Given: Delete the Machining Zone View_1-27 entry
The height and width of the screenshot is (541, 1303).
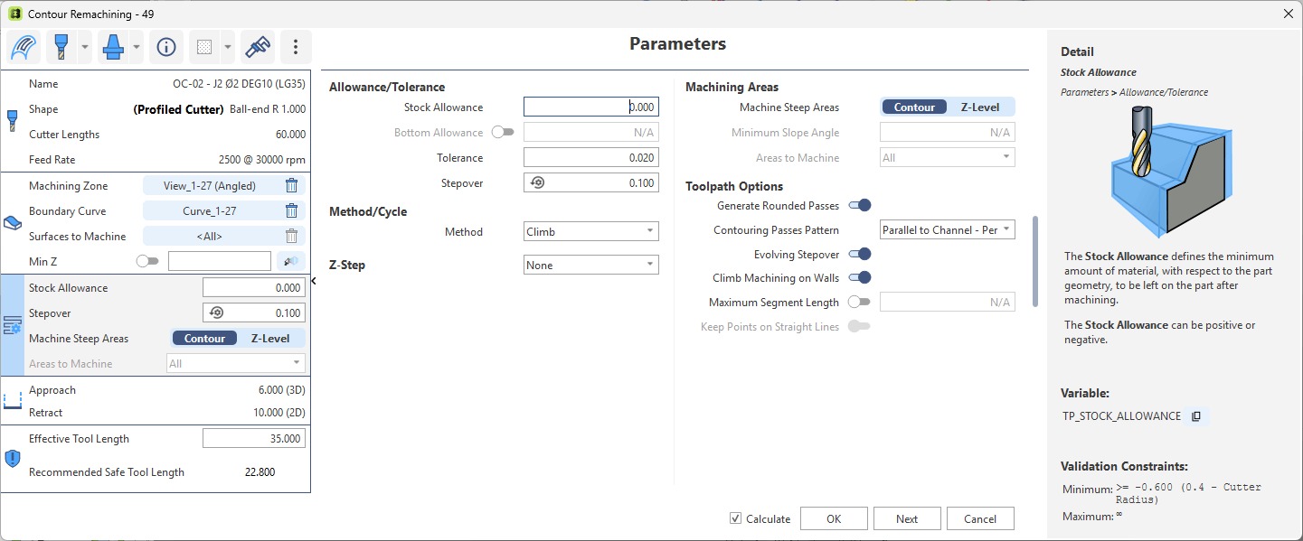Looking at the screenshot, I should point(291,185).
